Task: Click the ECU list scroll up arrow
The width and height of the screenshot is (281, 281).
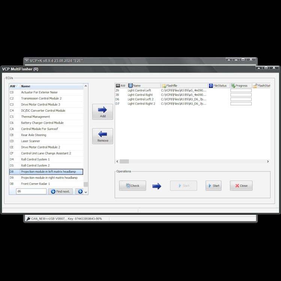Action: (86, 86)
